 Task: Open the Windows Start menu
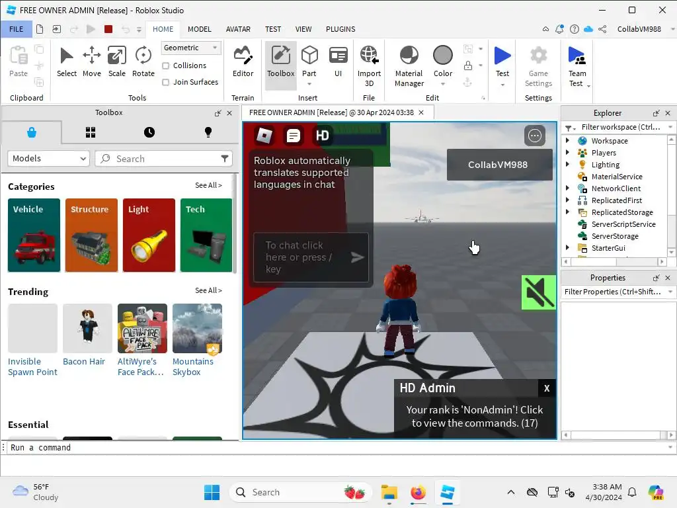(212, 492)
